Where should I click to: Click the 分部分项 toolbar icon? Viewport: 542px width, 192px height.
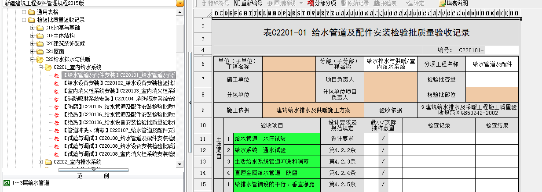click(322, 3)
